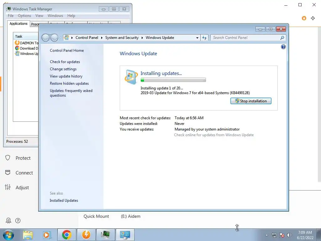Click the Action Center flag icon
Screen dimensions: 321x241
282,235
